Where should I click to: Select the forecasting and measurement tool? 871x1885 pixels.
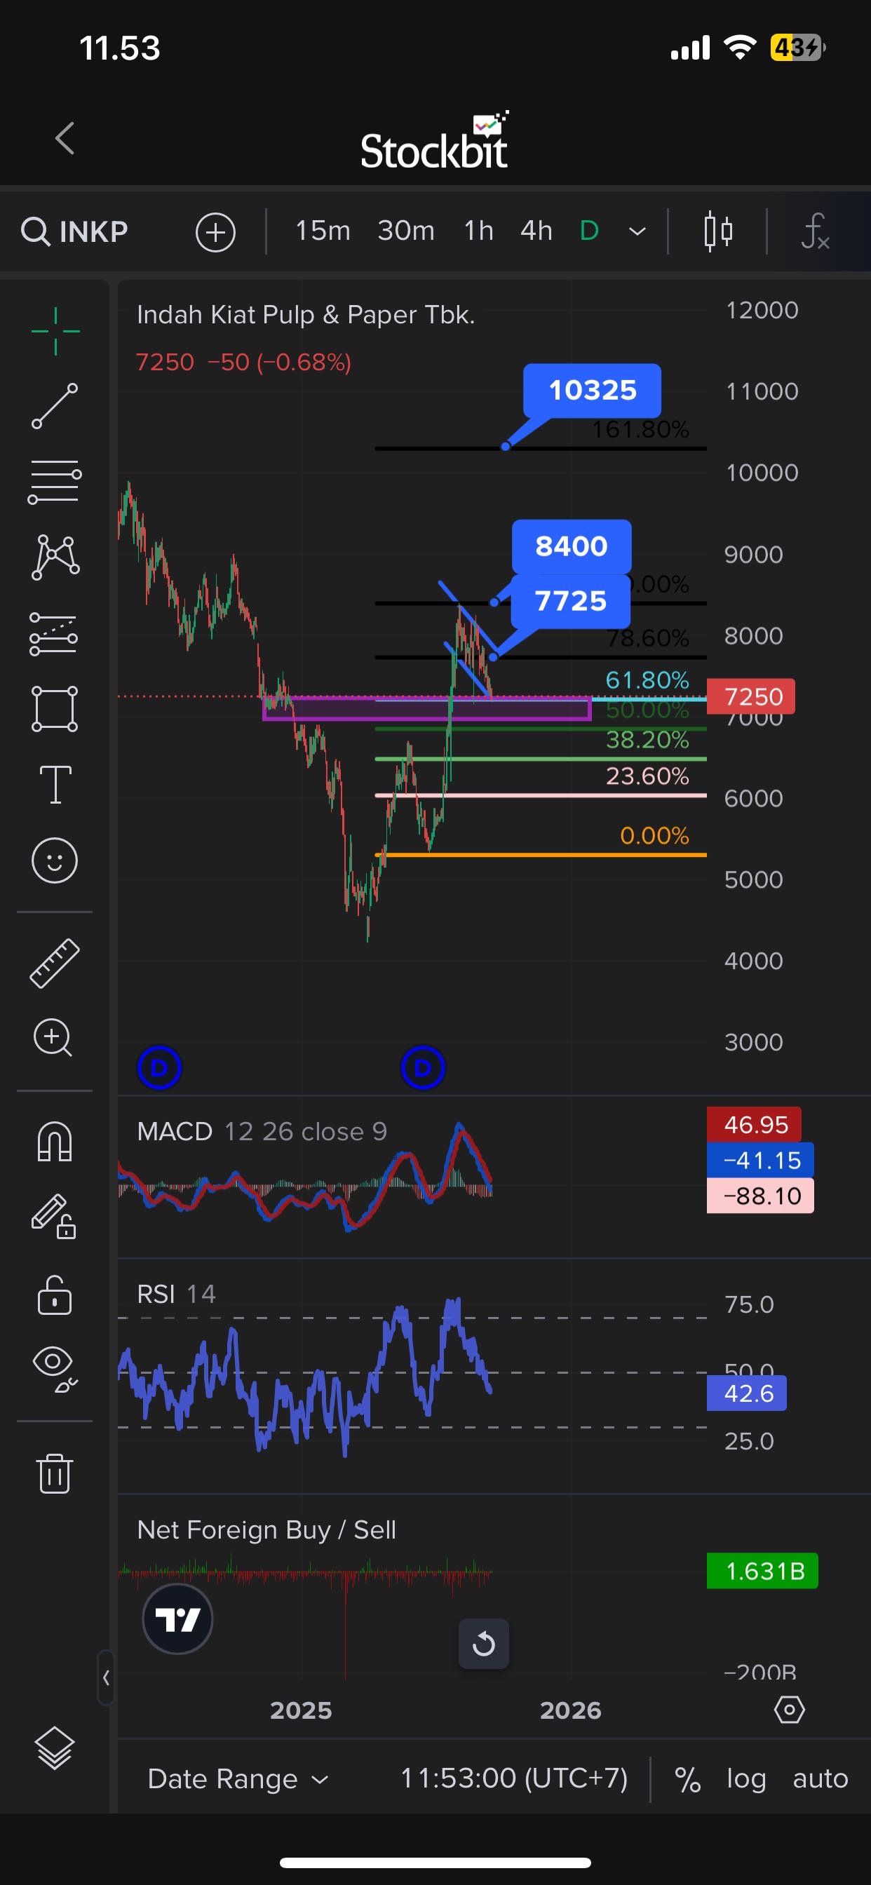[x=53, y=634]
